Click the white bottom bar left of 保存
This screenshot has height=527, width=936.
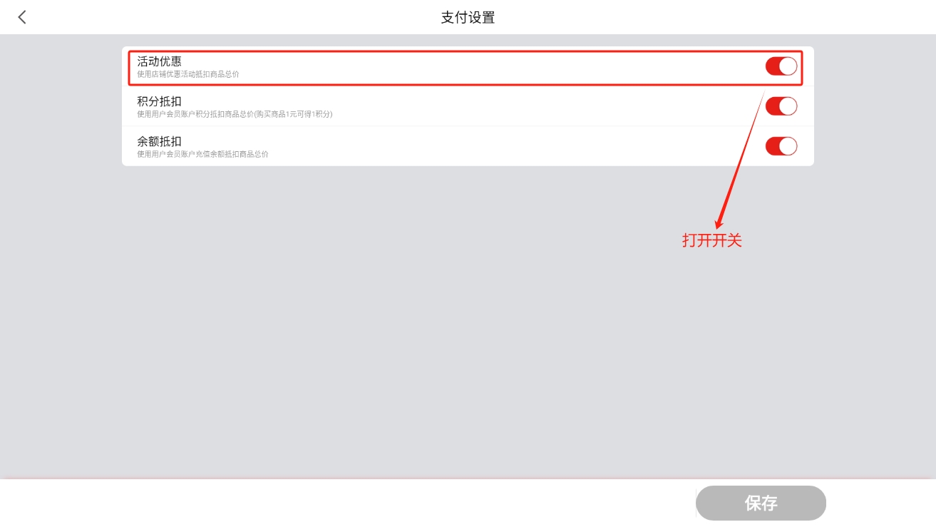(347, 503)
